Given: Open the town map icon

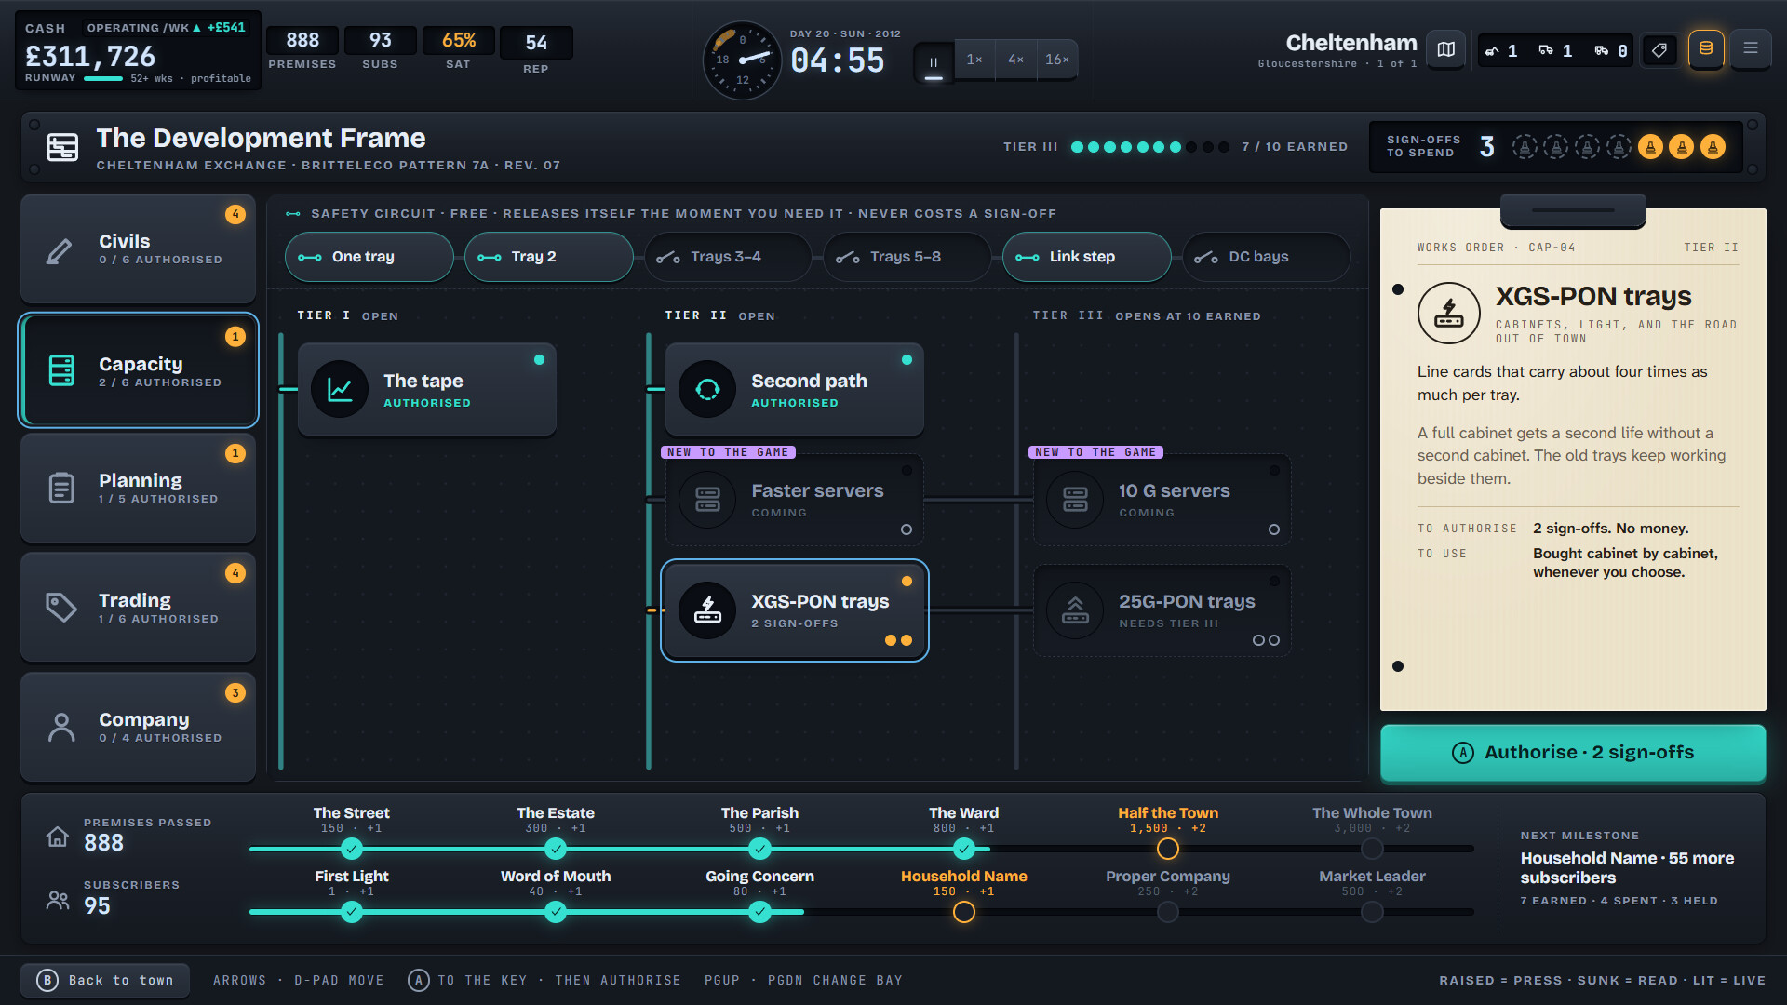Looking at the screenshot, I should (1445, 50).
